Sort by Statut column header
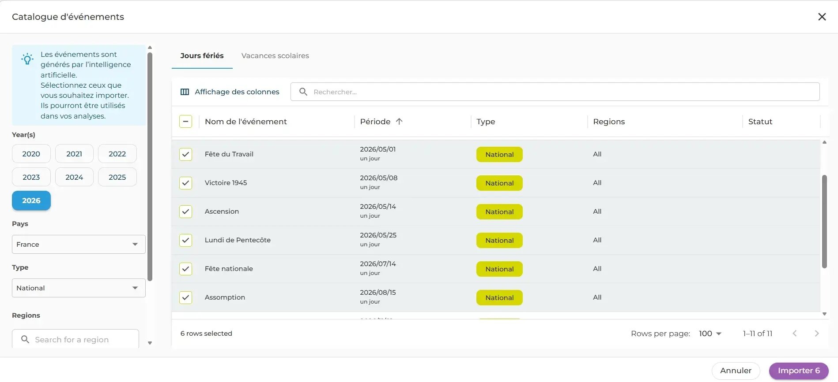838x382 pixels. click(760, 122)
